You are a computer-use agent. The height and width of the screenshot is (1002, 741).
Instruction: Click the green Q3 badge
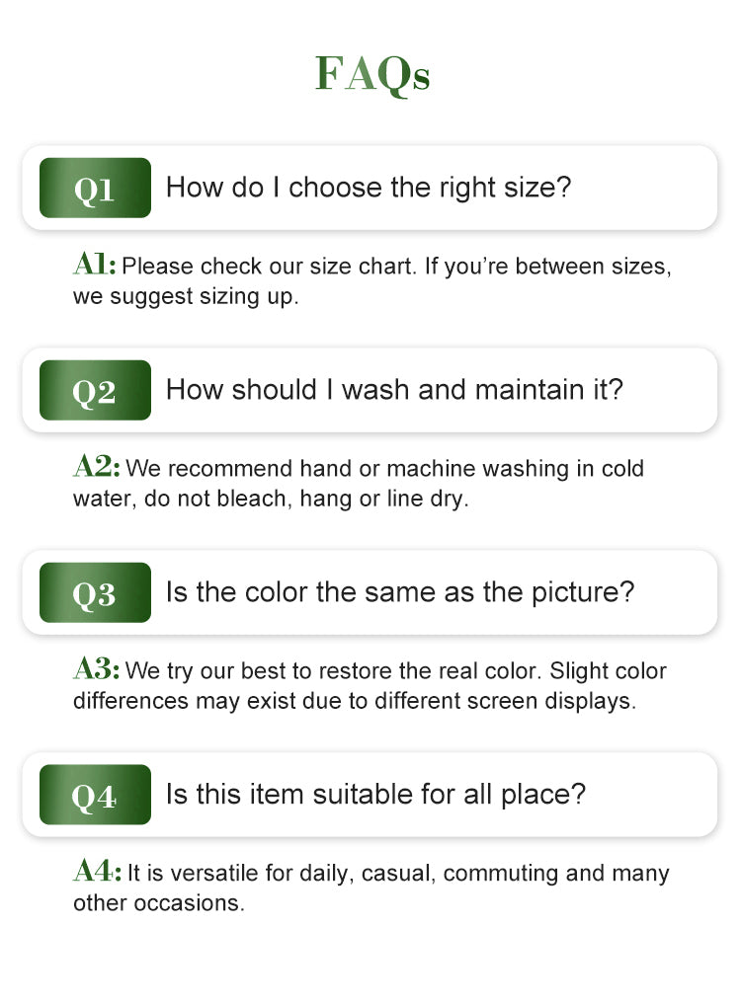pos(95,592)
